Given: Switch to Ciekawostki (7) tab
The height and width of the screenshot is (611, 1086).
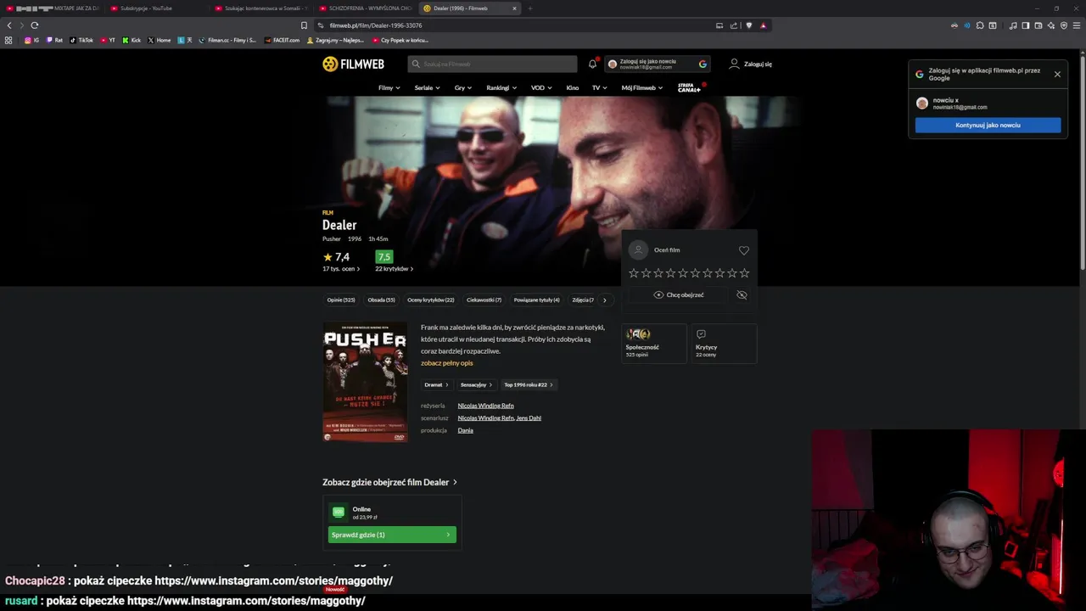Looking at the screenshot, I should point(484,300).
